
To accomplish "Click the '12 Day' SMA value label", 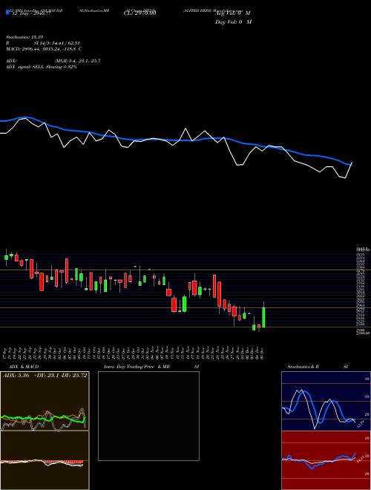I will click(x=31, y=13).
